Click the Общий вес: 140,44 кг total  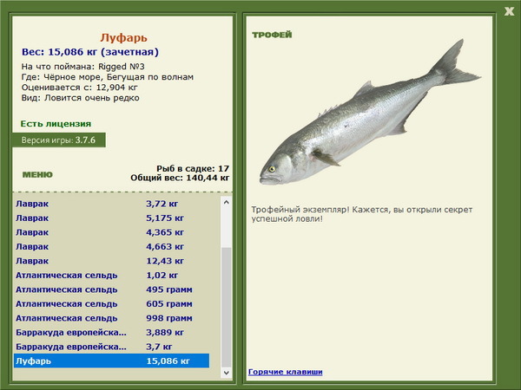coord(180,178)
